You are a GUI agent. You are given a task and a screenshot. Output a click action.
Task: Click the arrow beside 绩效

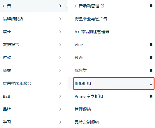tap(60, 70)
